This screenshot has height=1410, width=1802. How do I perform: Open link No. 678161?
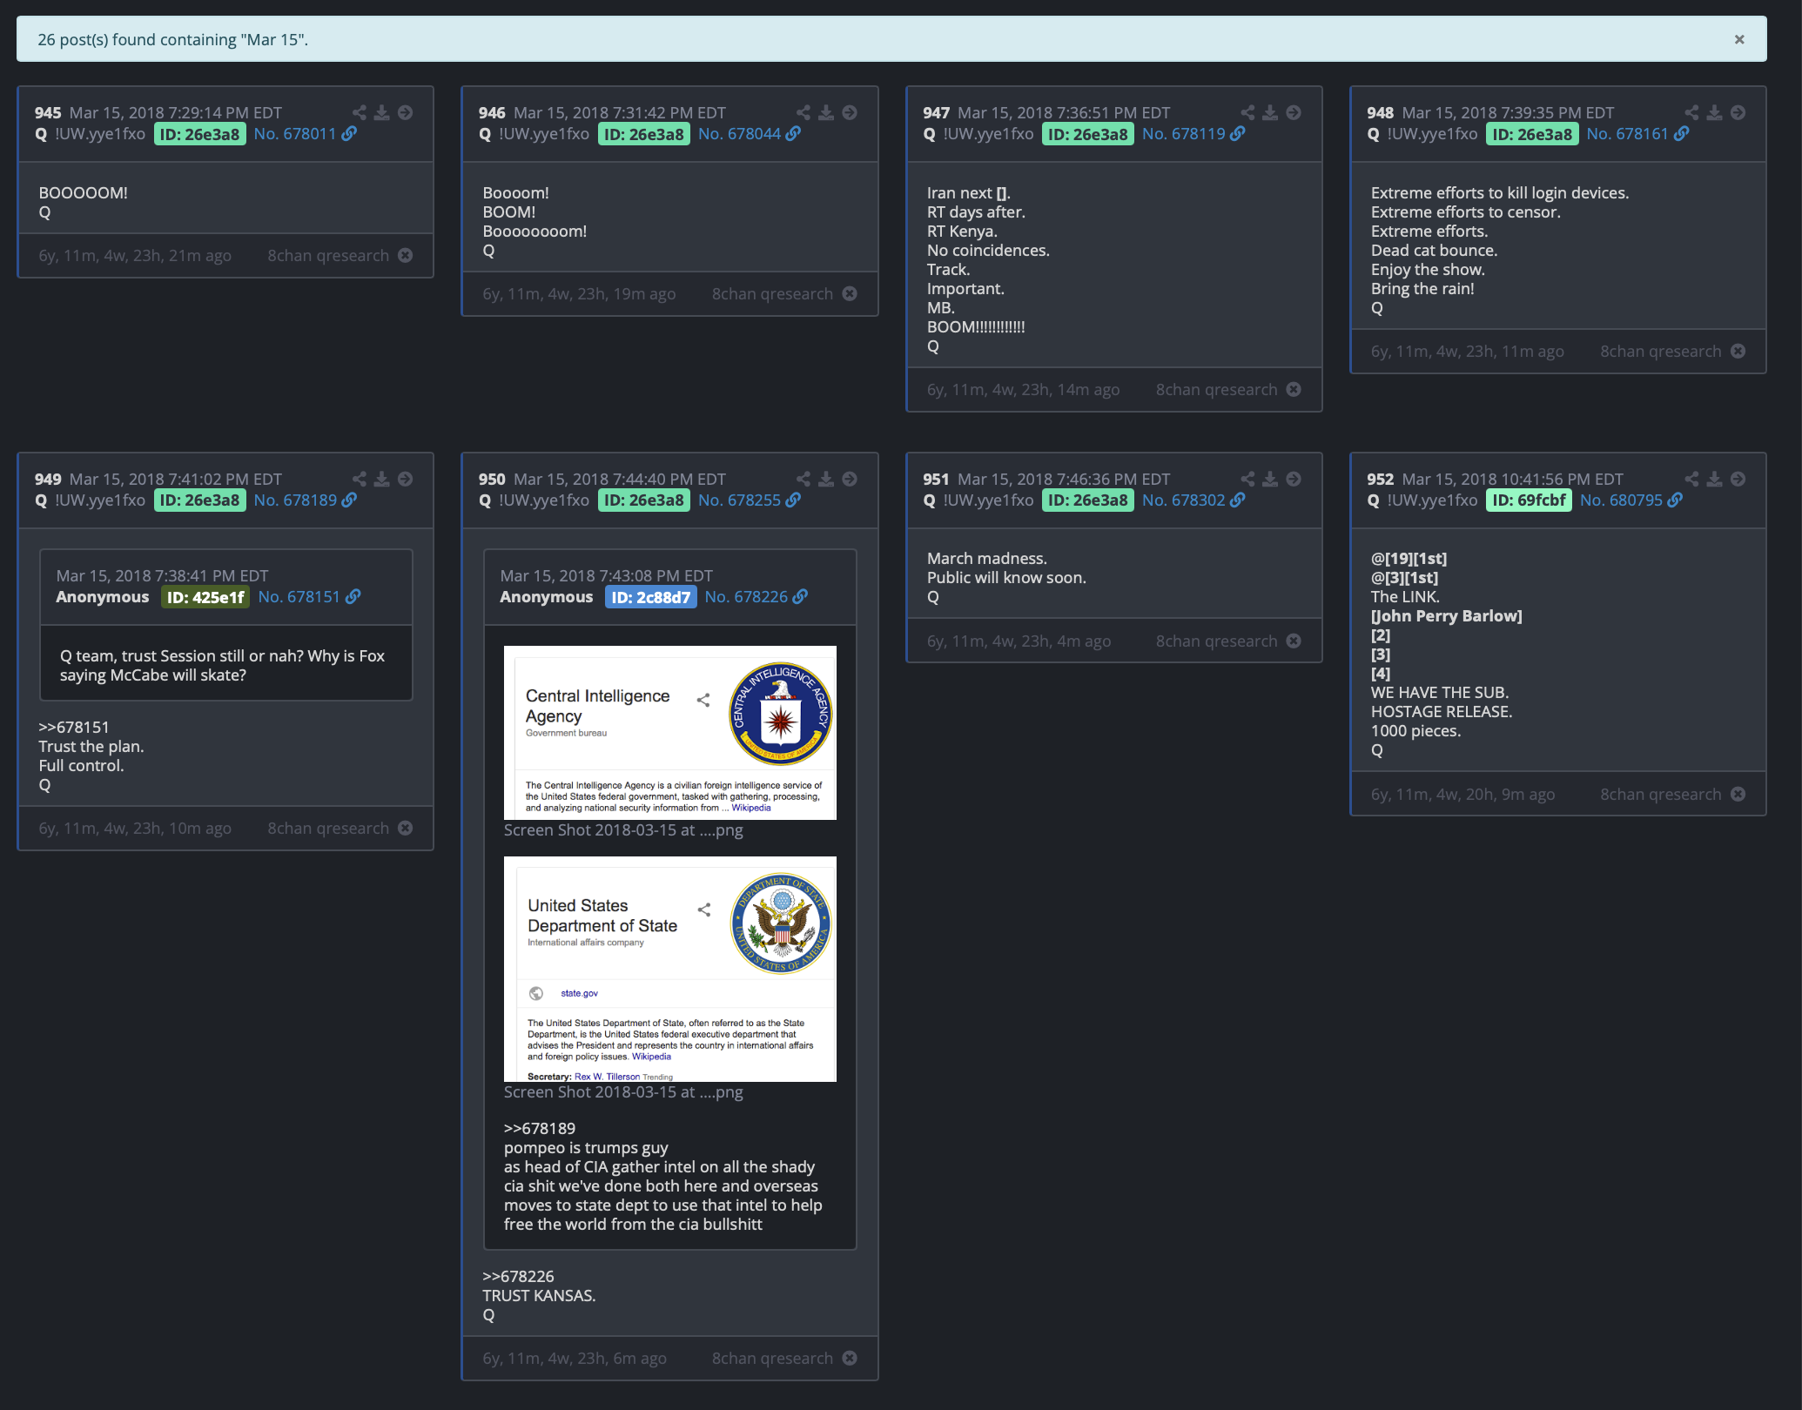(1637, 134)
